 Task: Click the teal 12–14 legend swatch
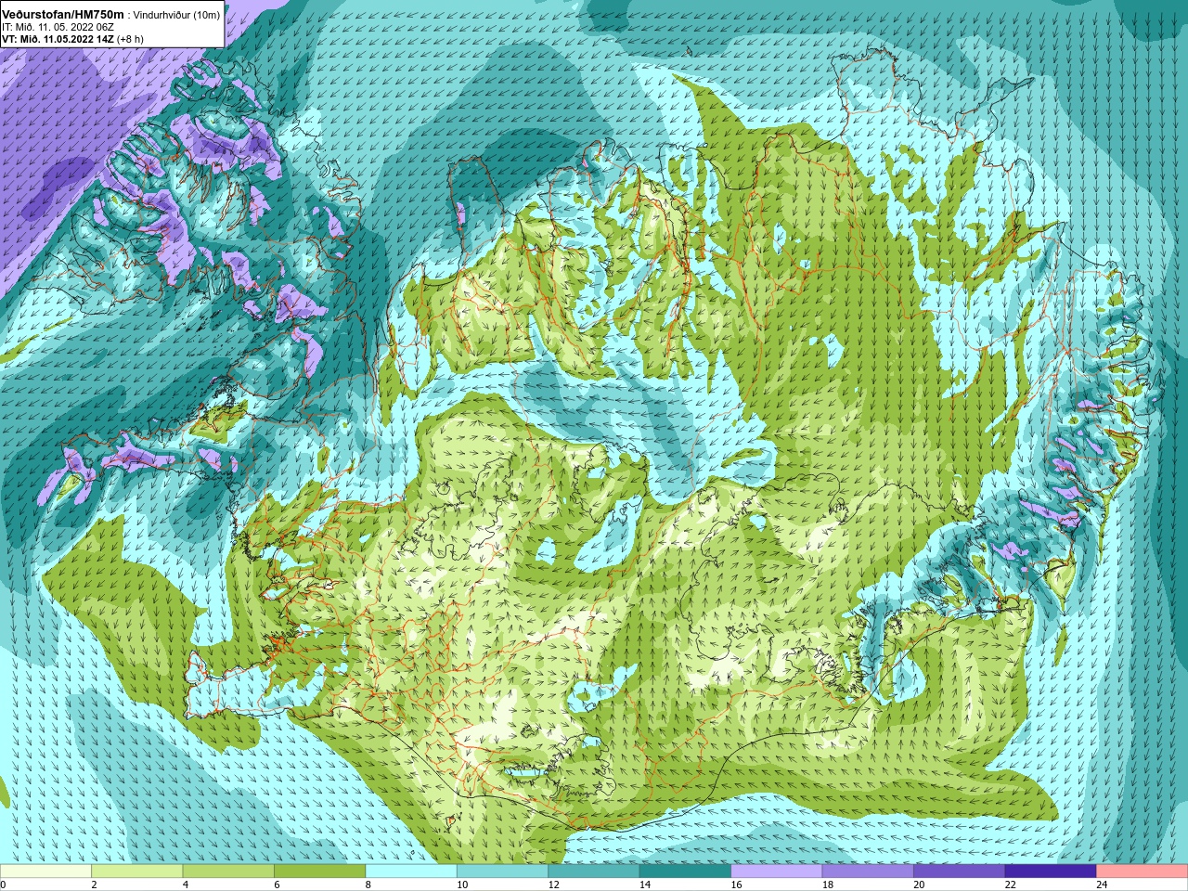(594, 872)
